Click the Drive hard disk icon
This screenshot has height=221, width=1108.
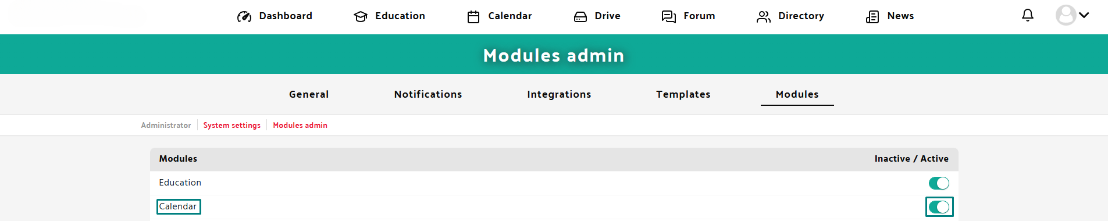(580, 16)
